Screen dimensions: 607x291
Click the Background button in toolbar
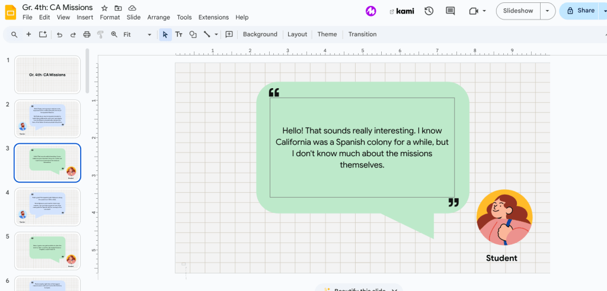pos(260,34)
